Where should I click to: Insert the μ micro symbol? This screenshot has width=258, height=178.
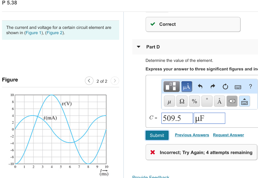point(169,101)
